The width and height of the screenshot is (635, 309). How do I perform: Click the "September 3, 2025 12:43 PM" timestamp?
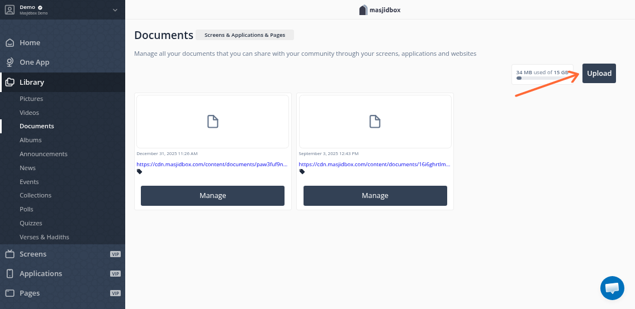[x=329, y=153]
